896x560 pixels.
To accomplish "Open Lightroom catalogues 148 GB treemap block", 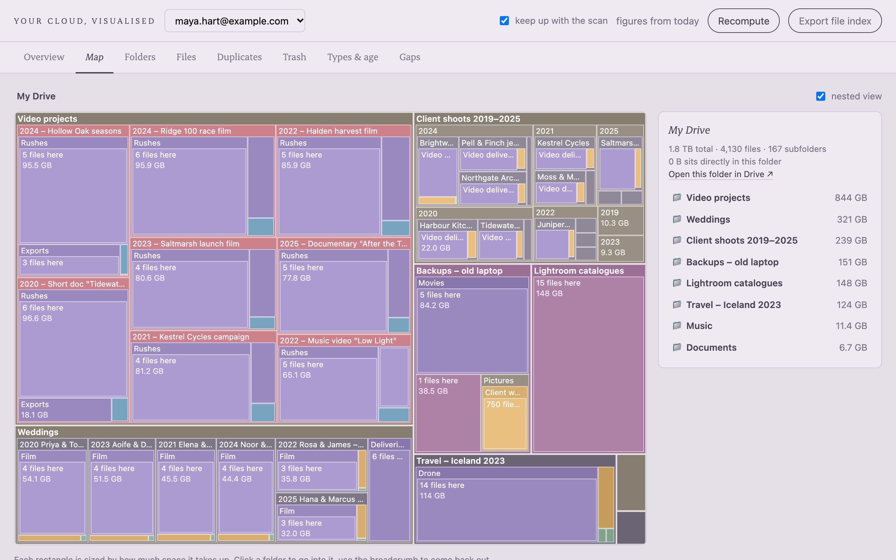I will click(588, 364).
